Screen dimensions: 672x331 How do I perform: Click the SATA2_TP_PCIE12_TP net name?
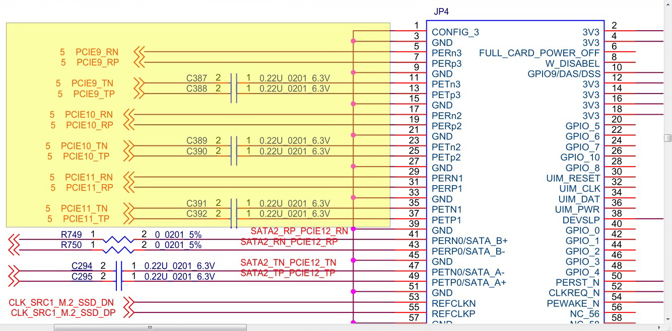(288, 273)
